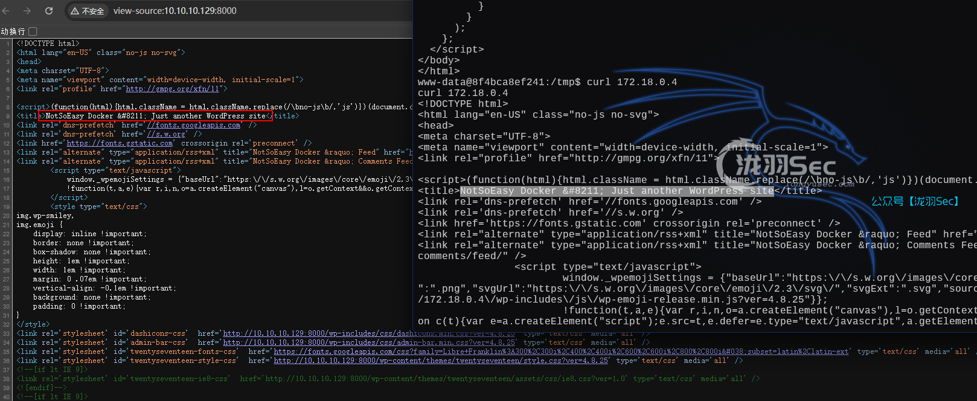Click the DOCTYPE html line in source view
The height and width of the screenshot is (401, 977).
point(48,43)
